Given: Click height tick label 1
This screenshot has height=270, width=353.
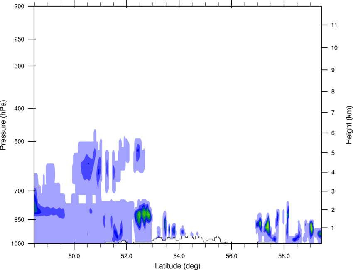Looking at the screenshot, I should [x=333, y=228].
